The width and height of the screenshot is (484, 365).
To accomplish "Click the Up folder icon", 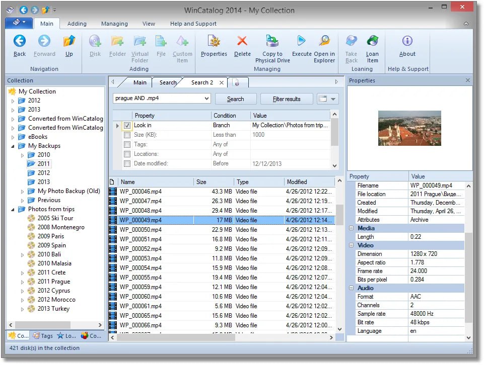I will click(x=69, y=42).
